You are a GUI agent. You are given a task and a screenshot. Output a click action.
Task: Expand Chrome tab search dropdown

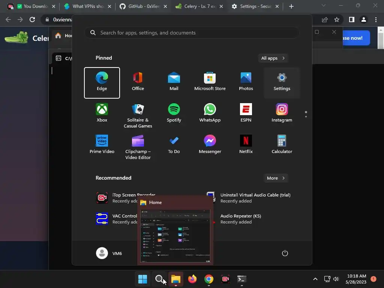(324, 5)
